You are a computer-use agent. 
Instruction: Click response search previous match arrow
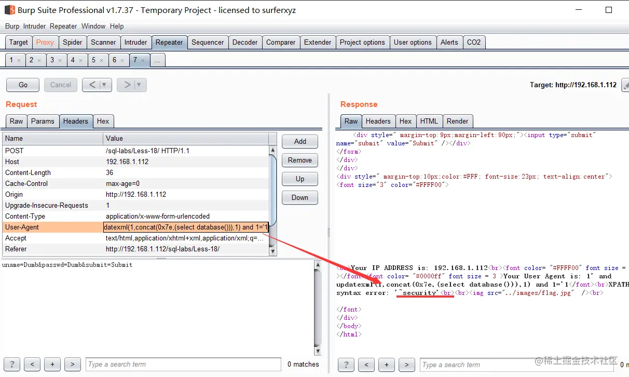(x=366, y=365)
